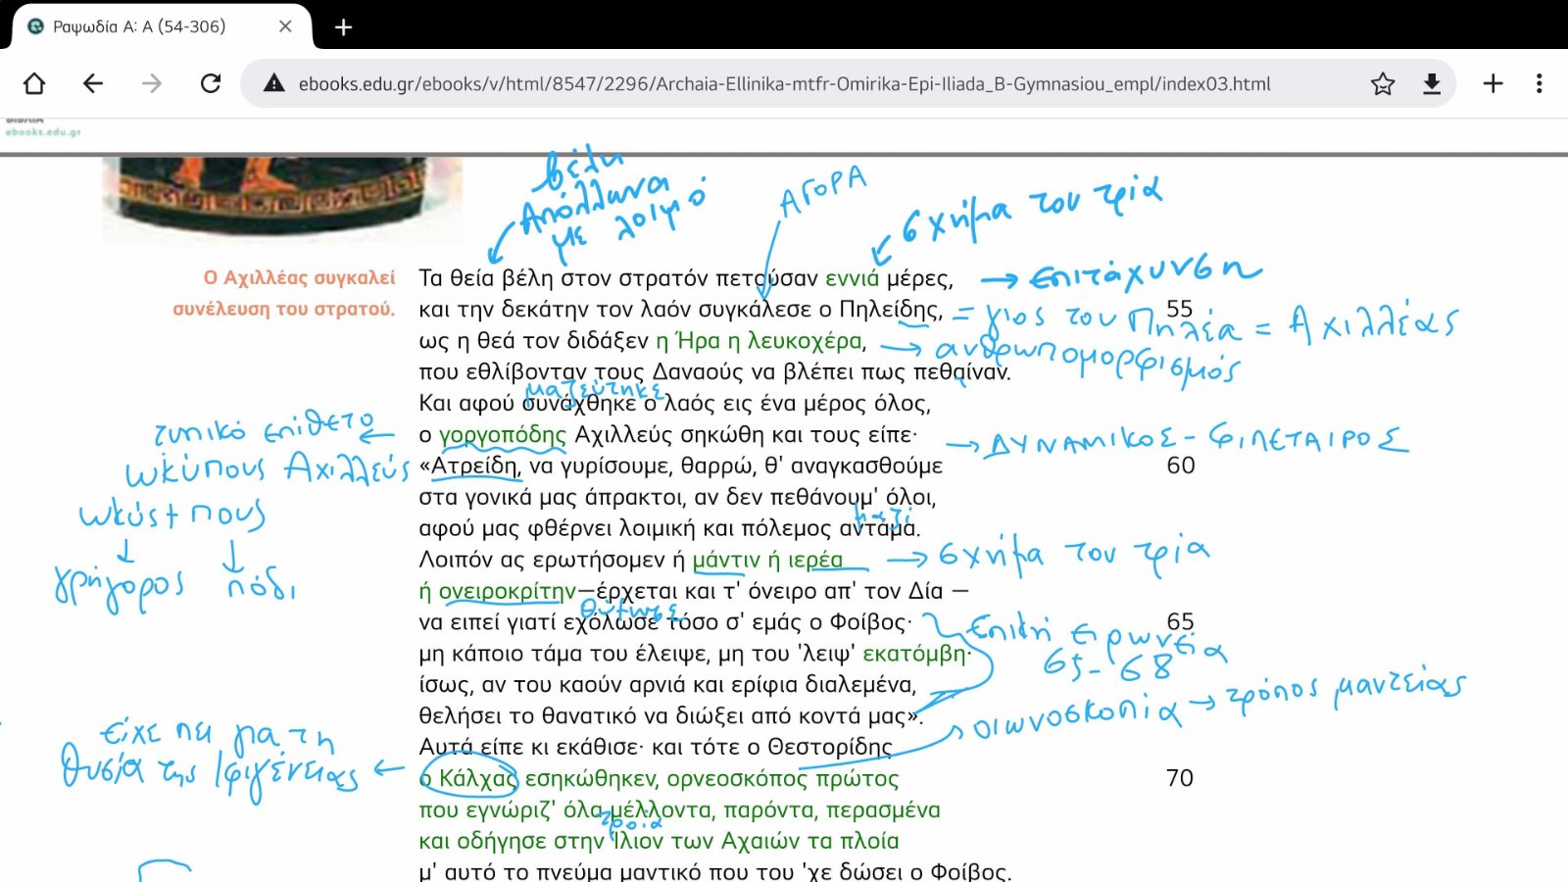Navigate back to the previous page
The image size is (1568, 882).
[93, 83]
